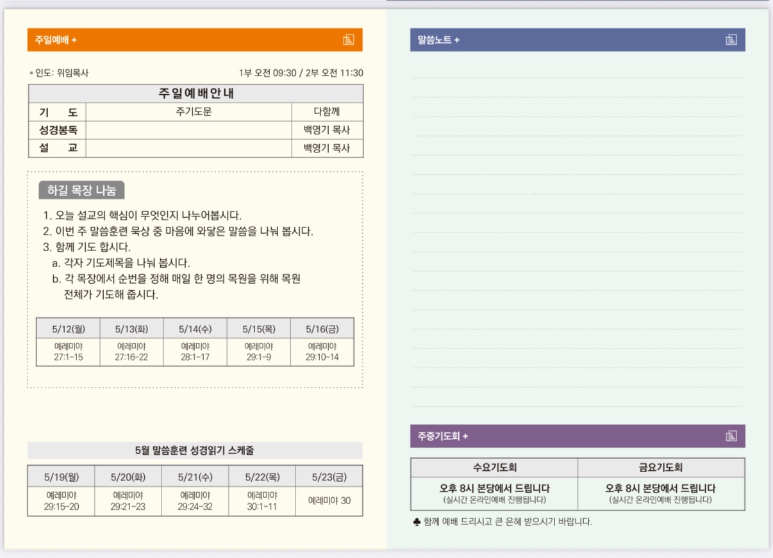Click the first dotted line in 말씀노트
773x558 pixels.
[577, 78]
